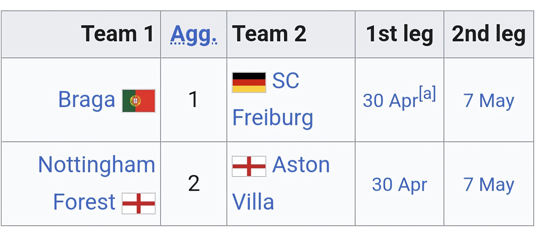Click the [a] footnote reference
This screenshot has width=538, height=227.
pos(427,93)
